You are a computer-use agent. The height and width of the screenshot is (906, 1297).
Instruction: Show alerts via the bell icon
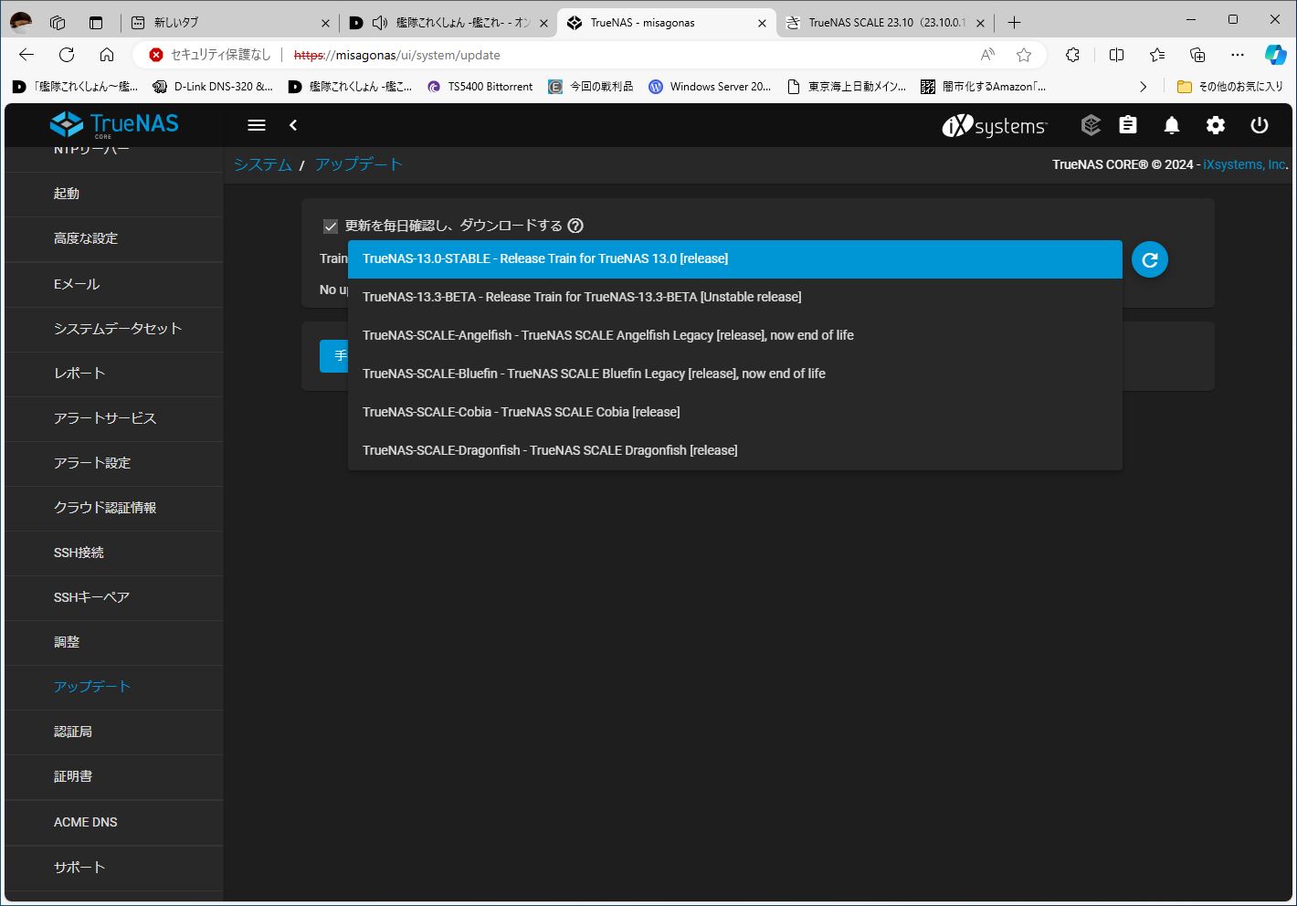coord(1172,125)
